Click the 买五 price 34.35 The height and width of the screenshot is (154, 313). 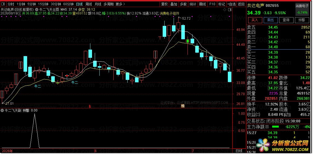[273, 72]
